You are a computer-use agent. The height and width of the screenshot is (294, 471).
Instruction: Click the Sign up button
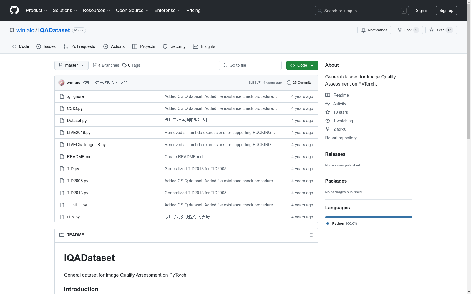(446, 11)
